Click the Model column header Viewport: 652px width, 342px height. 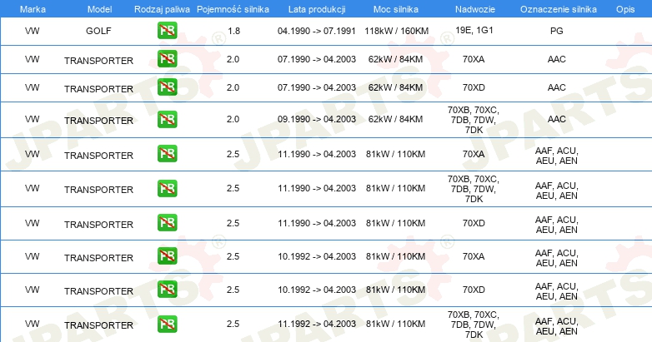99,9
